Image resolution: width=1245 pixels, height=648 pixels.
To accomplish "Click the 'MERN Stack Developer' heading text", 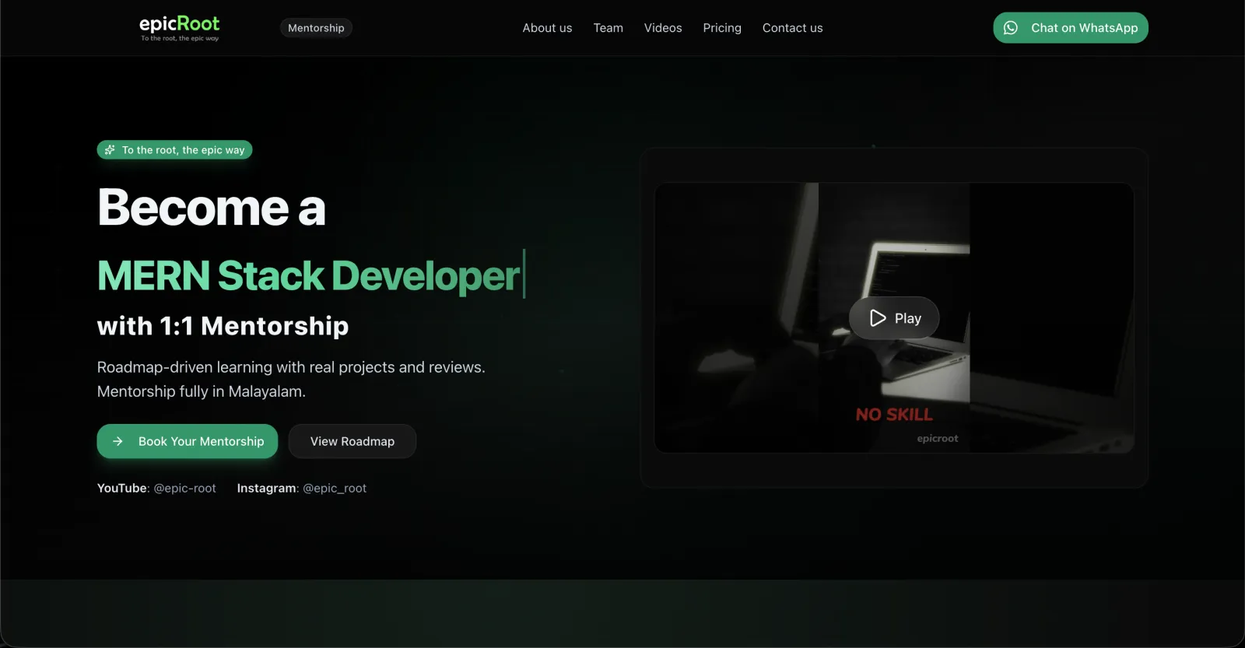I will [308, 275].
